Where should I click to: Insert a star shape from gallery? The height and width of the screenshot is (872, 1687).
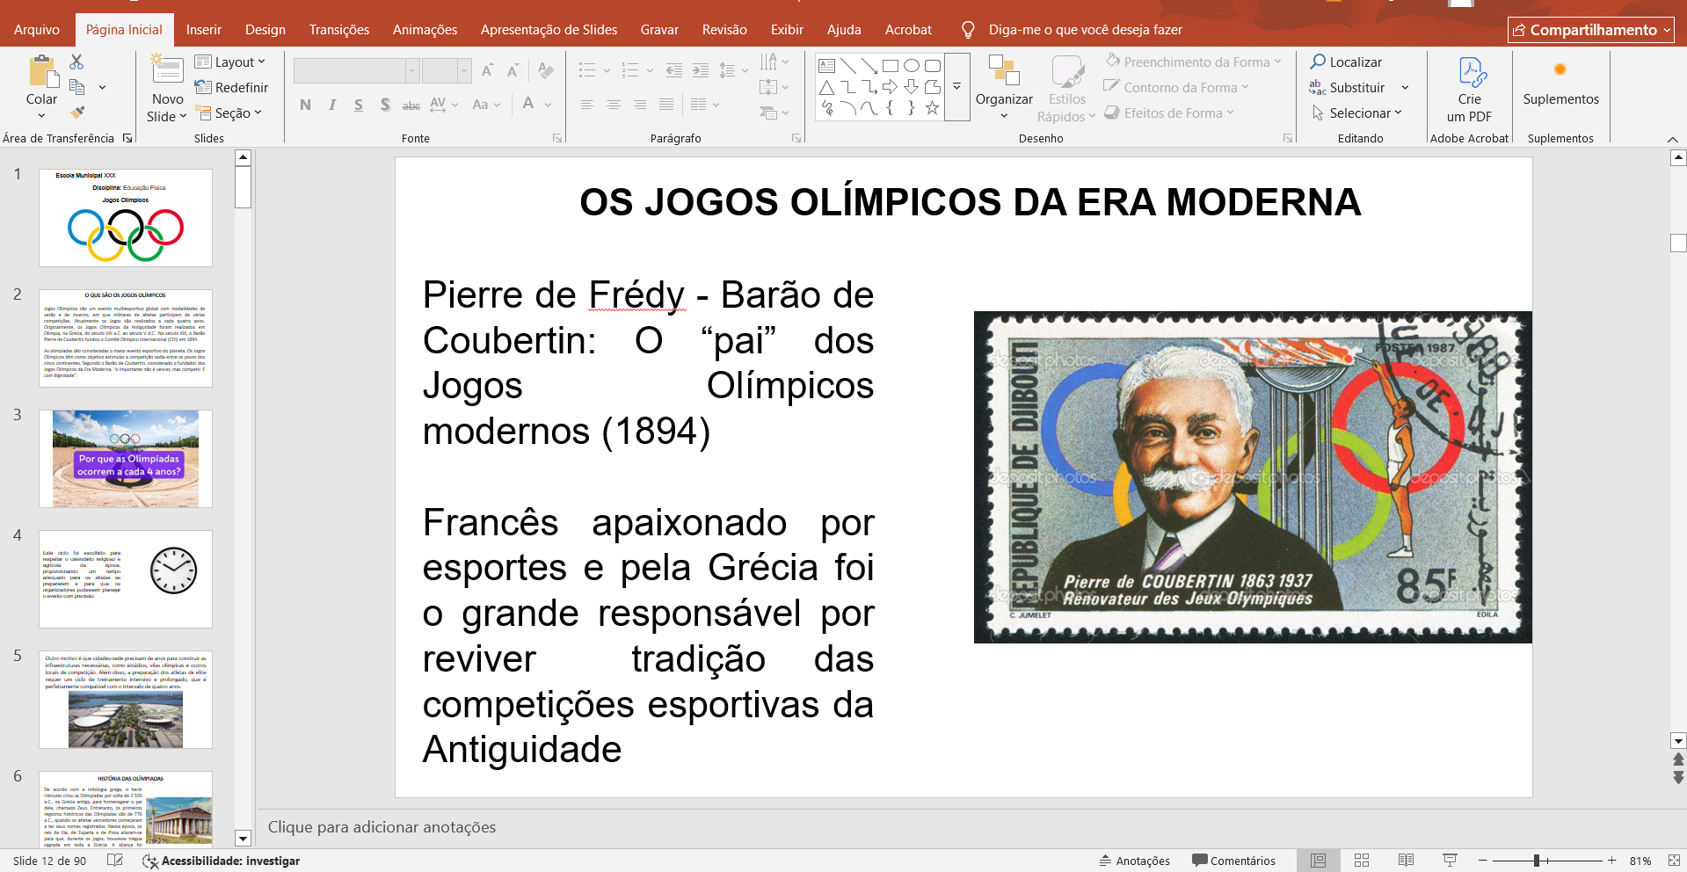click(x=933, y=108)
